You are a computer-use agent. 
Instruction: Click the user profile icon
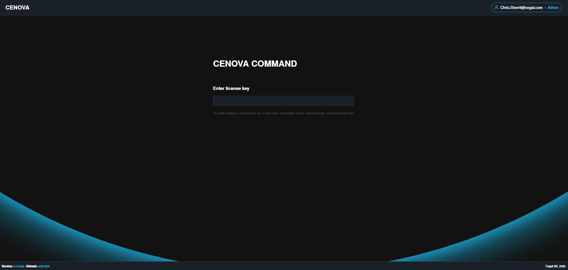tap(496, 7)
